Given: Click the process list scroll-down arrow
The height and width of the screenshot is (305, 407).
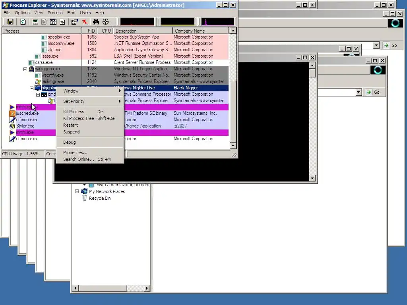Looking at the screenshot, I should point(233,146).
